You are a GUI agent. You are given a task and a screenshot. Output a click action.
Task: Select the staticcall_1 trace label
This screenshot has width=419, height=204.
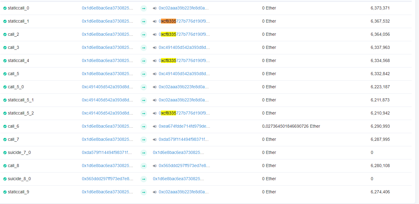[18, 21]
